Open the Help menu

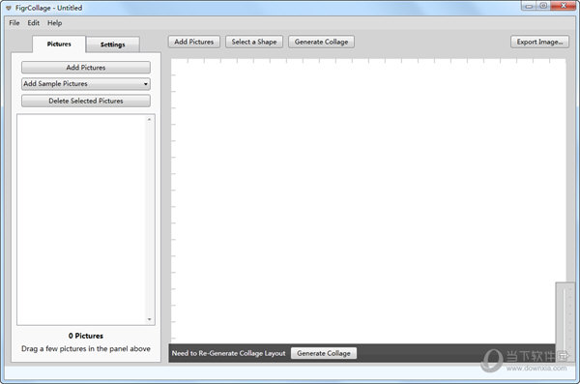click(x=54, y=23)
